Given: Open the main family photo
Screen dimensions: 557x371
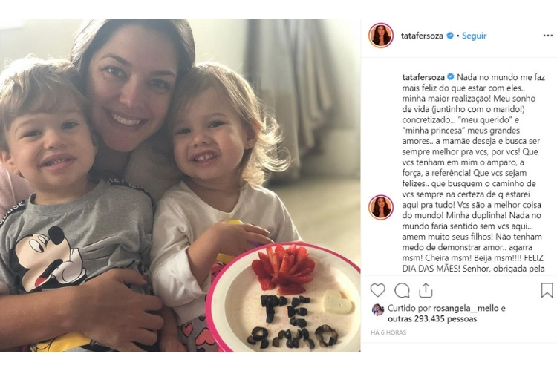Looking at the screenshot, I should [180, 185].
